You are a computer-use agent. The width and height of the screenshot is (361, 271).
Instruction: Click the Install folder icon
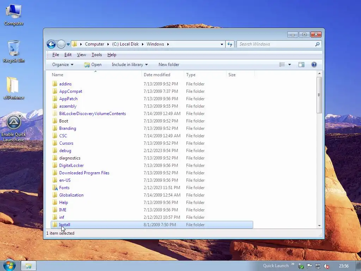coord(55,225)
